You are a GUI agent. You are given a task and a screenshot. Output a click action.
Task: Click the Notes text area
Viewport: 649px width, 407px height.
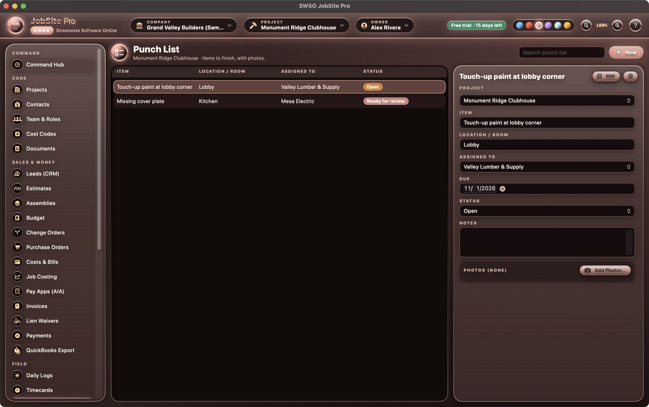pyautogui.click(x=547, y=242)
